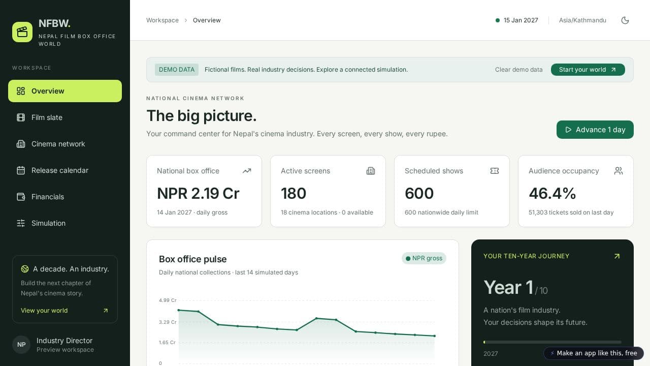Click the Overview breadcrumb text

point(207,20)
